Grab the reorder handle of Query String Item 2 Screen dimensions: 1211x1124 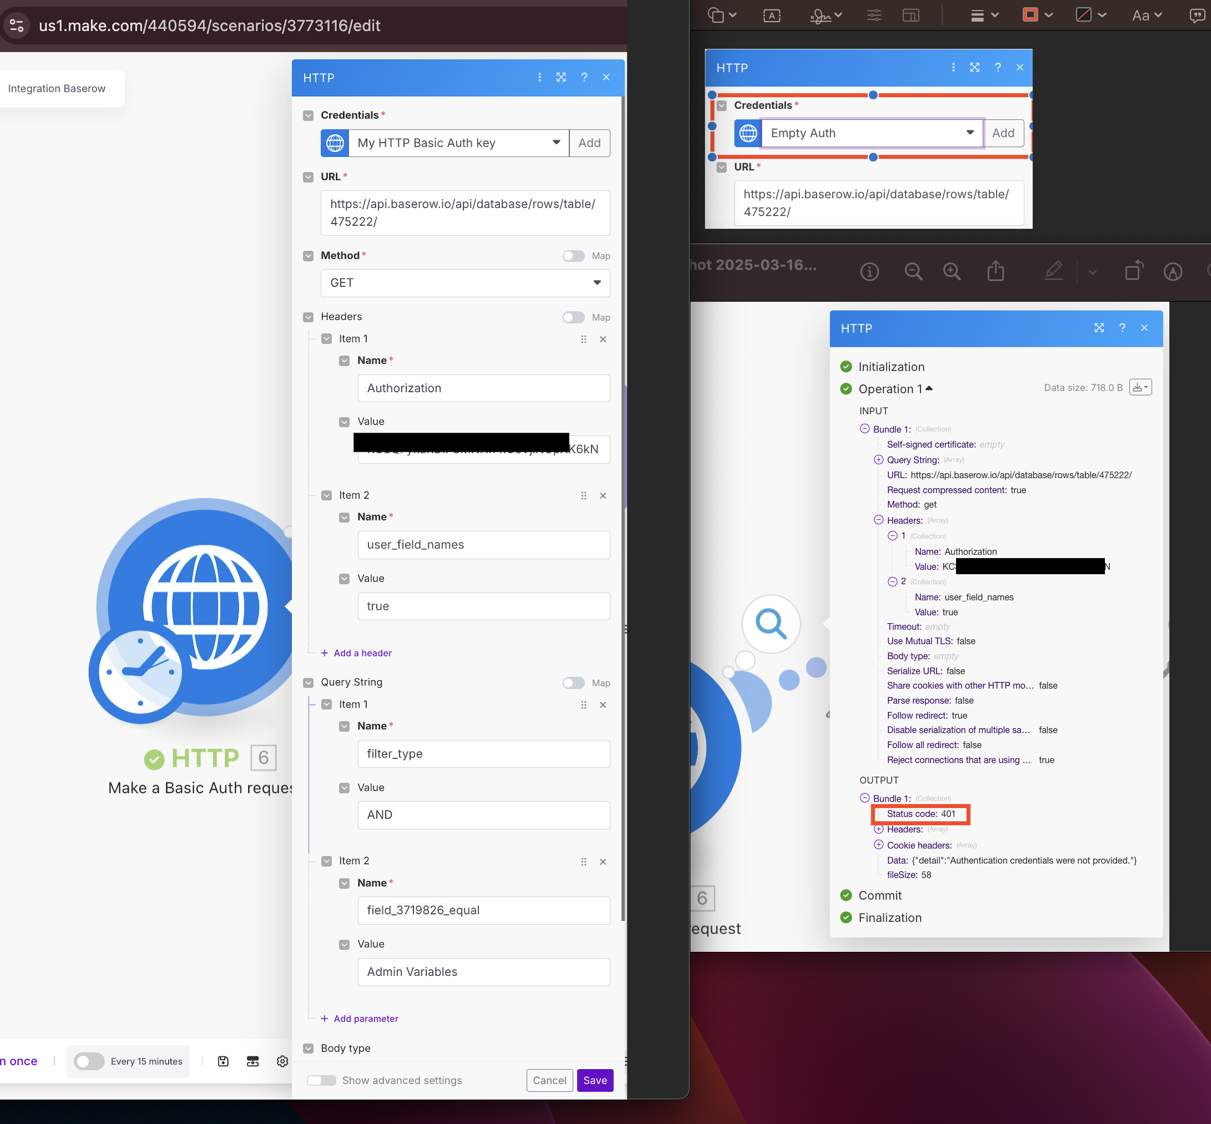584,862
